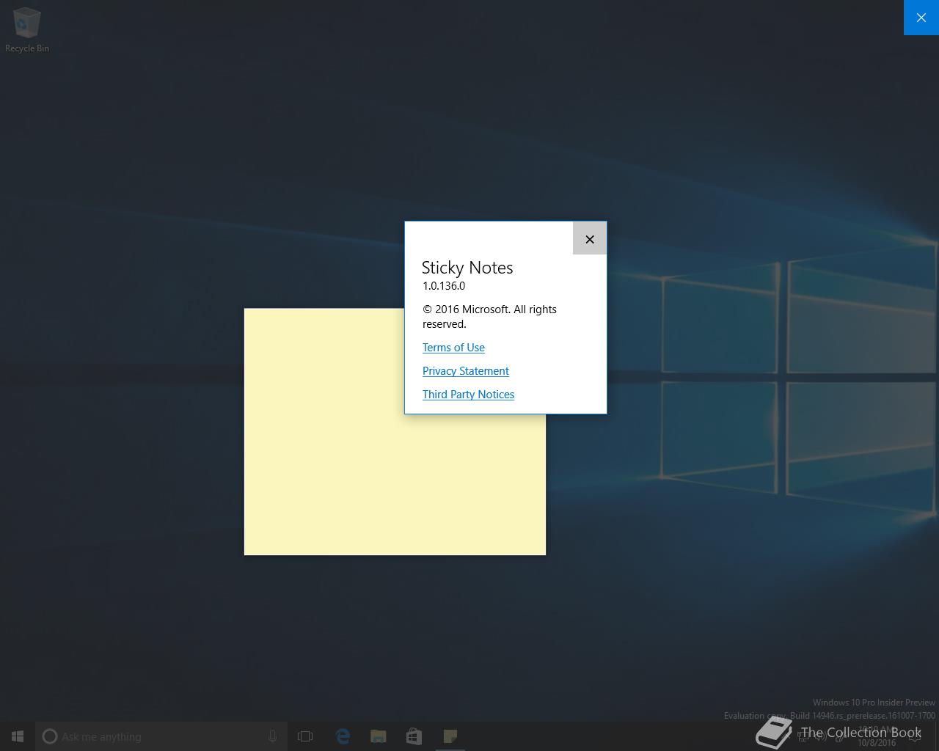Open Task View from the taskbar

305,736
